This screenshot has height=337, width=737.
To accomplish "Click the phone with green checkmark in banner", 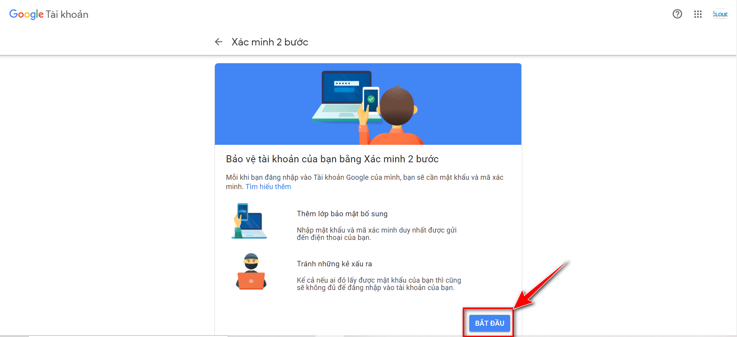I will 371,100.
